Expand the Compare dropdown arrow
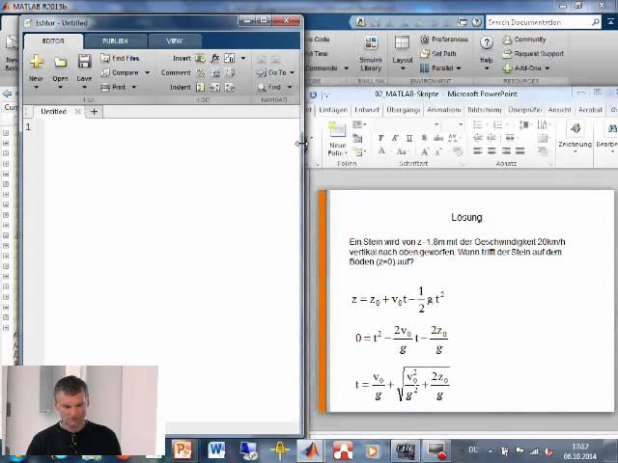The image size is (618, 463). pos(148,73)
